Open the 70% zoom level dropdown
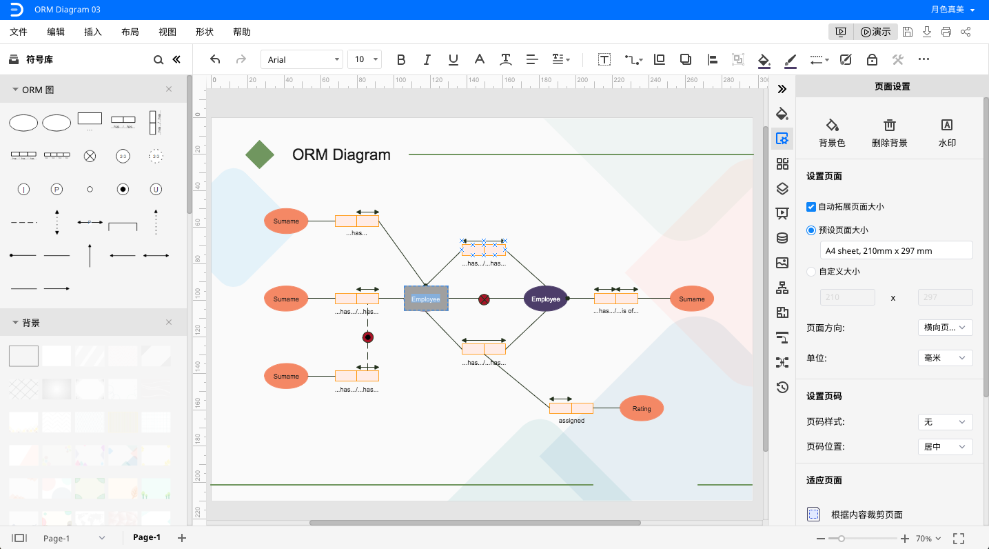Viewport: 989px width, 549px height. tap(929, 539)
